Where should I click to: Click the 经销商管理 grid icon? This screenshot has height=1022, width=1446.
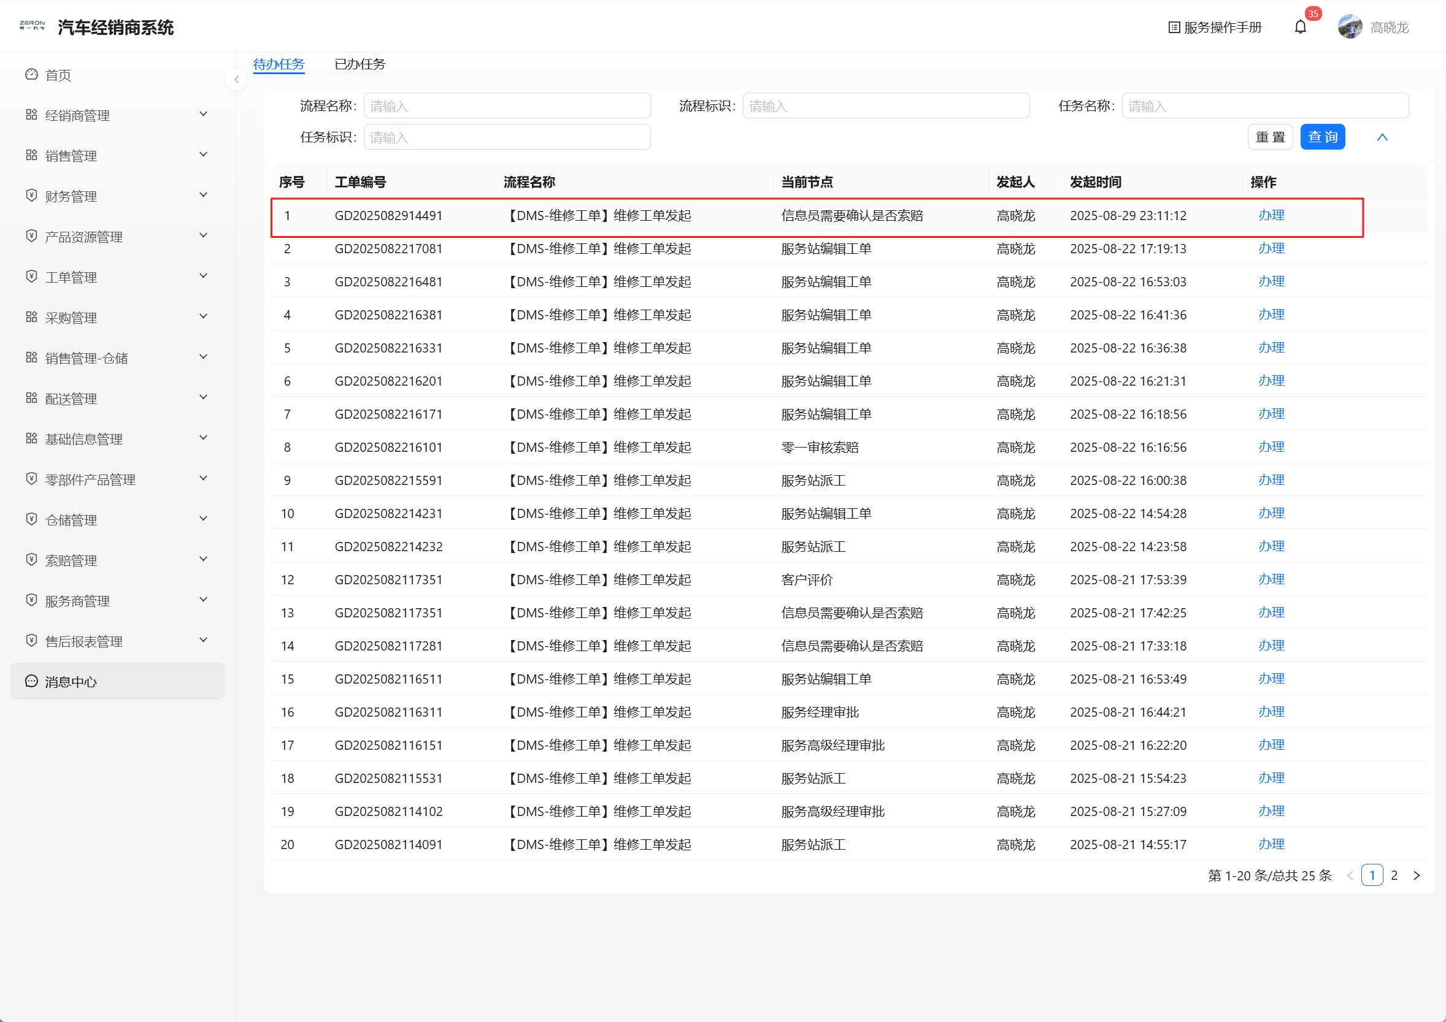point(31,115)
